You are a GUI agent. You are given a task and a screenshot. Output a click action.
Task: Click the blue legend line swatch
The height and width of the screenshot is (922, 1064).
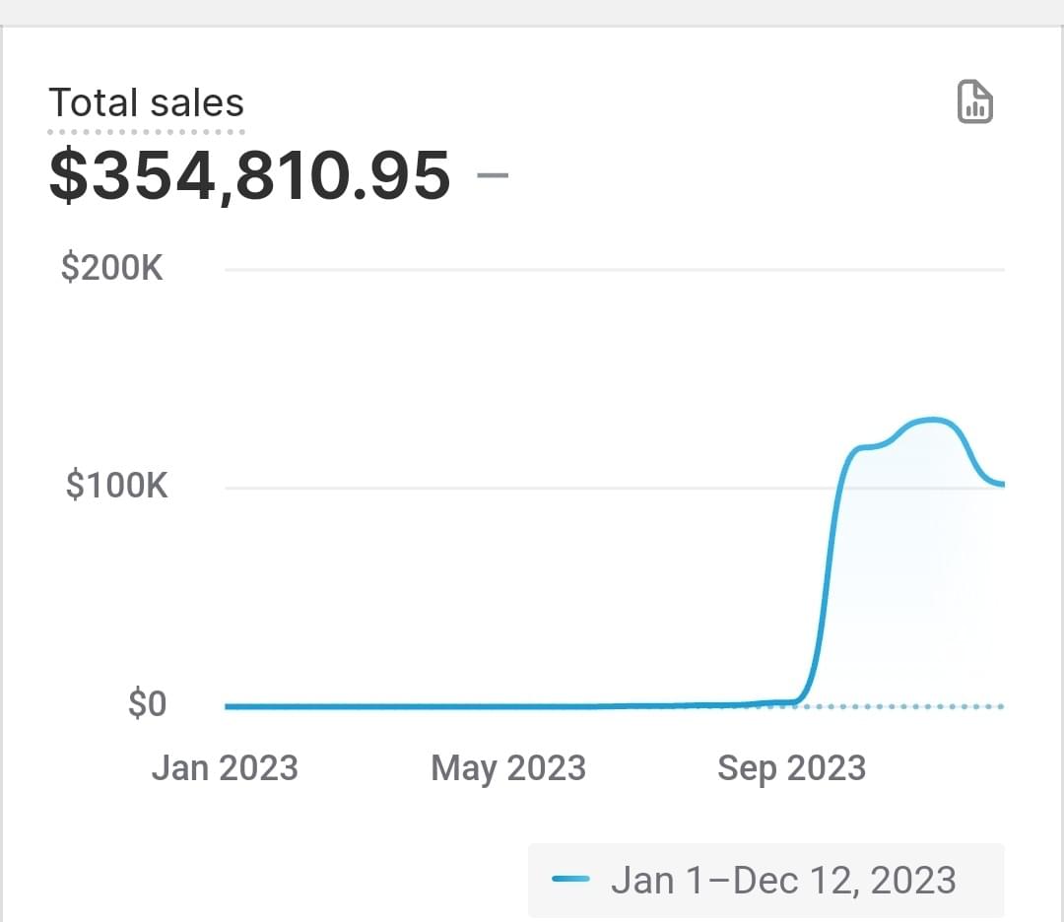(571, 880)
